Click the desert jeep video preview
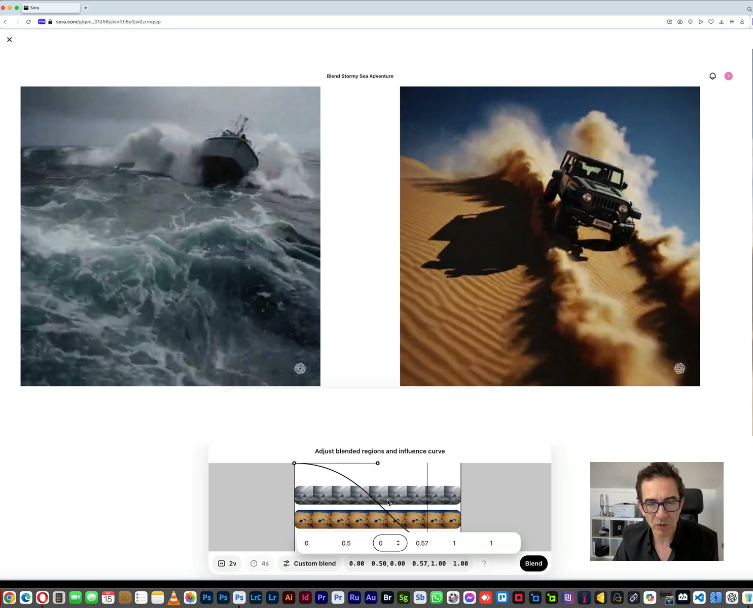 coord(550,236)
